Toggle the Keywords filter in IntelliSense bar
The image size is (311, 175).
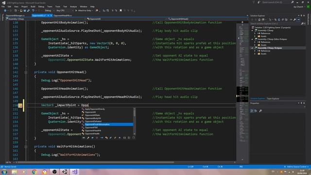(x=129, y=138)
